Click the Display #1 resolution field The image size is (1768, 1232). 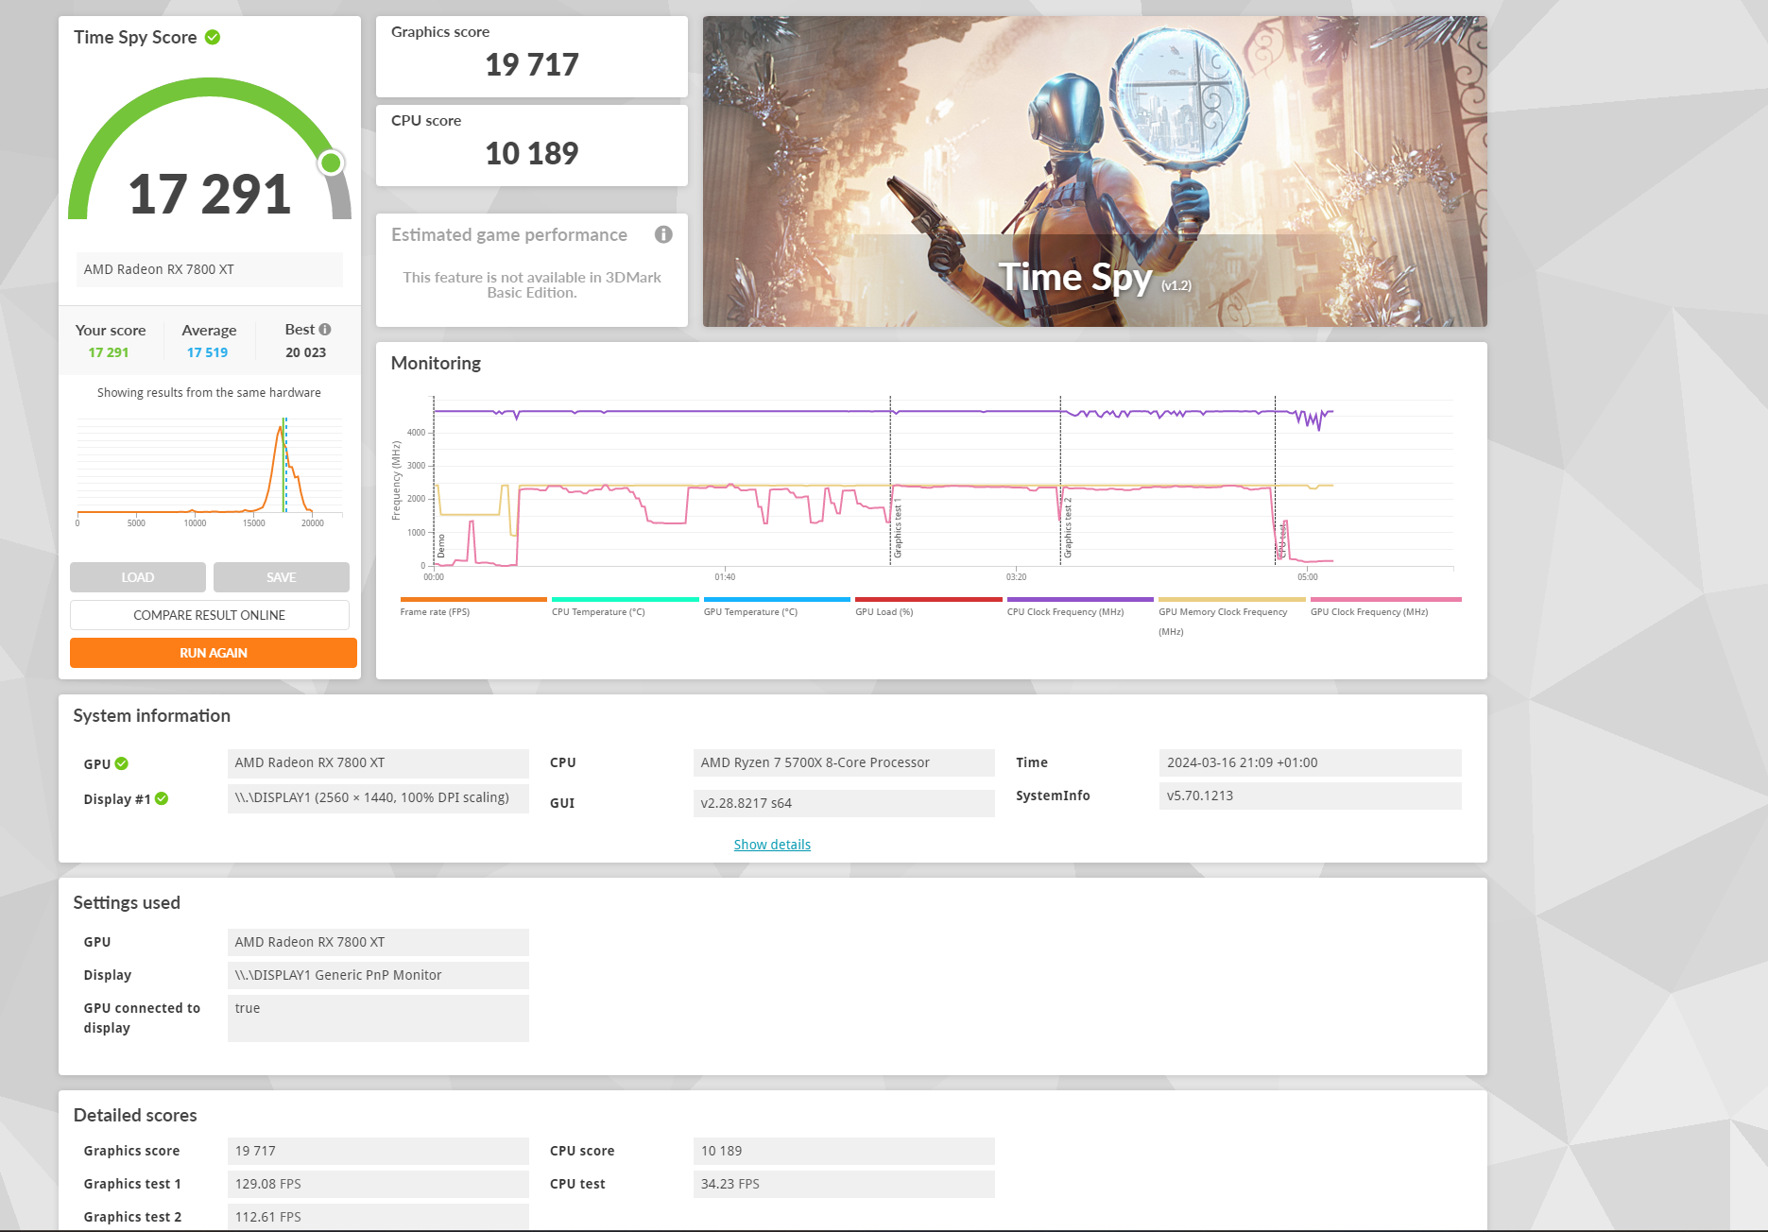378,797
